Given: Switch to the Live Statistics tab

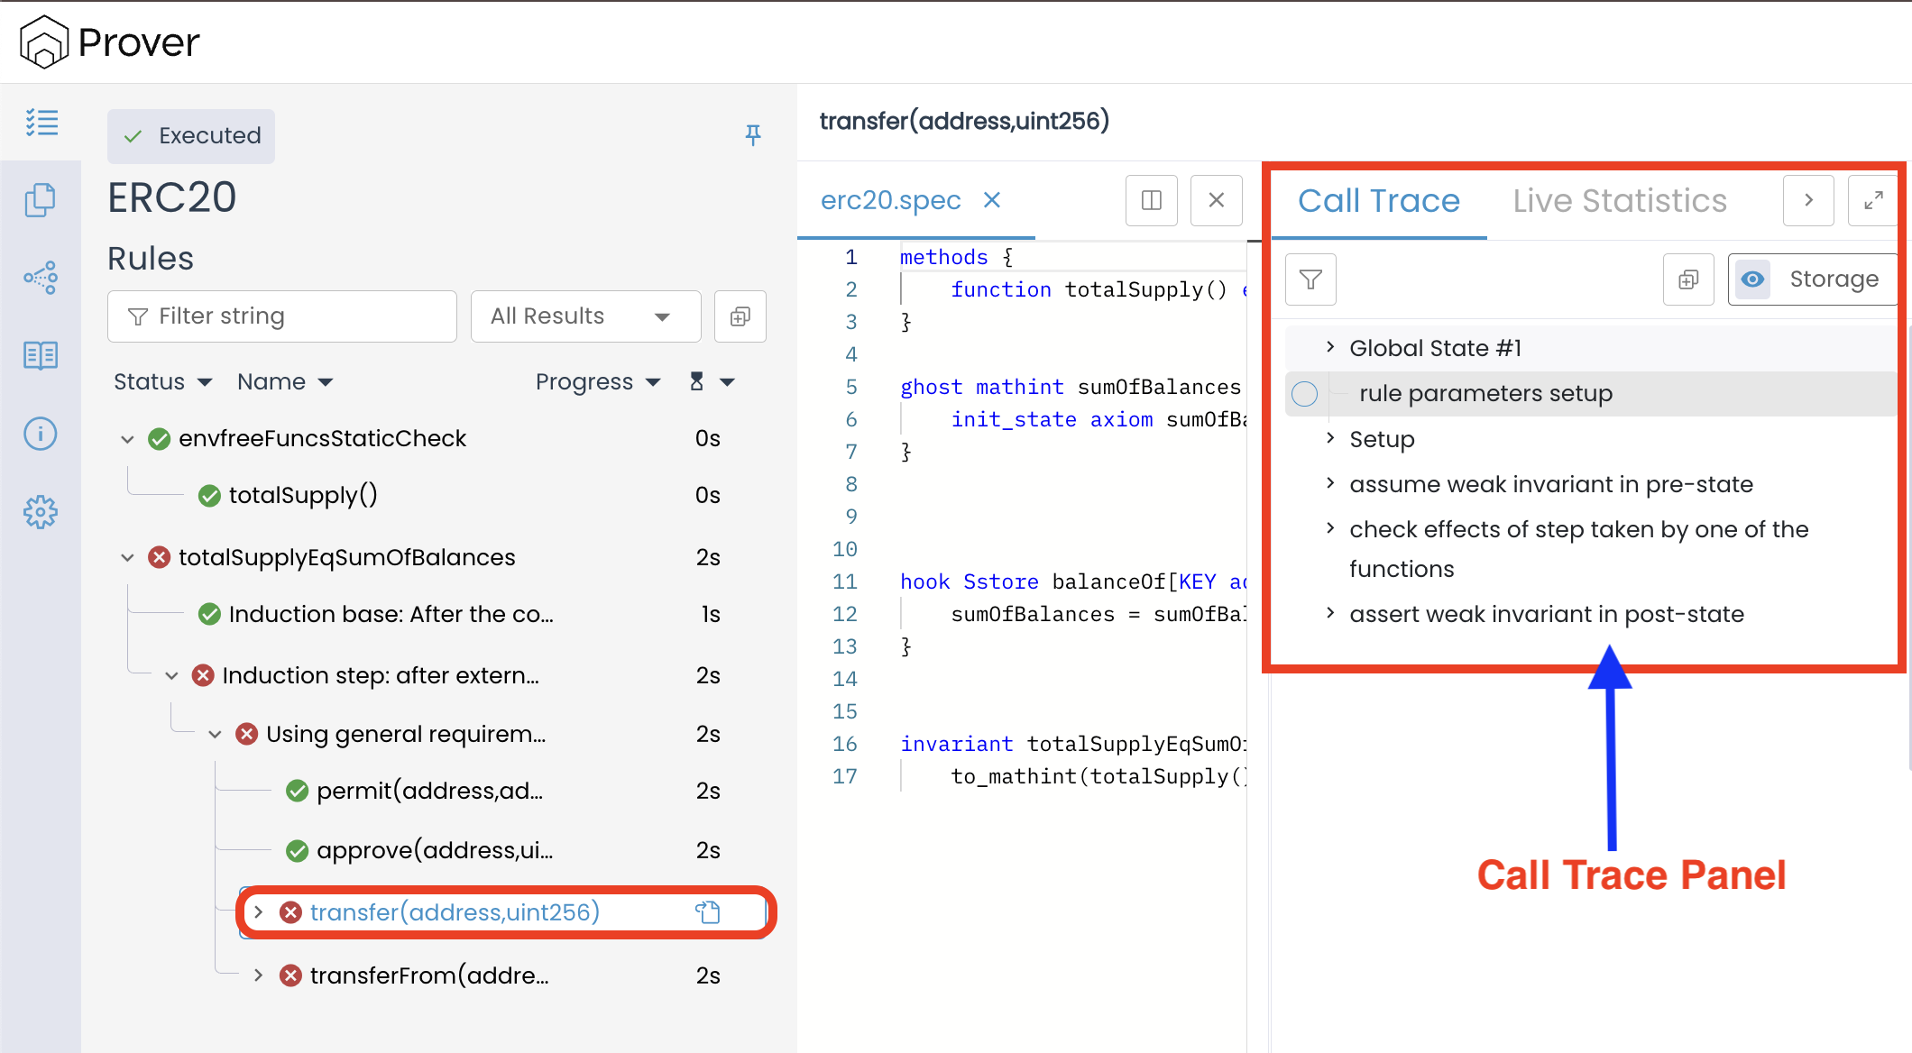Looking at the screenshot, I should point(1620,200).
